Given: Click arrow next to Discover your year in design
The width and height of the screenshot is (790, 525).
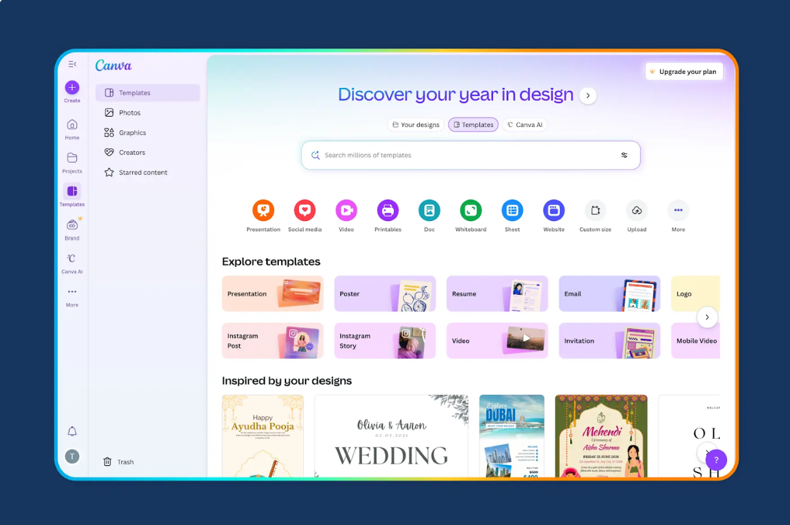Looking at the screenshot, I should click(x=587, y=95).
